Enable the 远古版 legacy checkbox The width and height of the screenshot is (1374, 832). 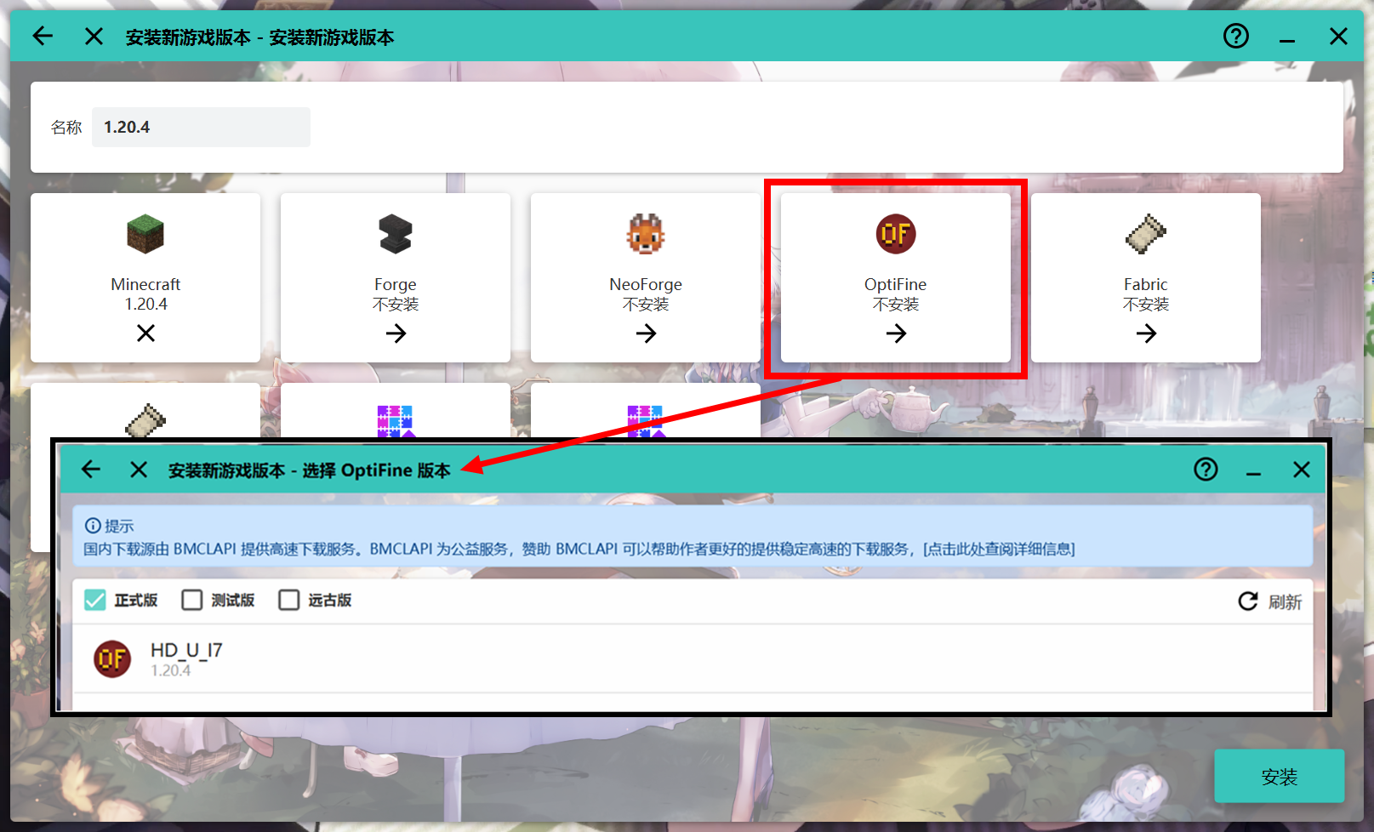[x=289, y=600]
